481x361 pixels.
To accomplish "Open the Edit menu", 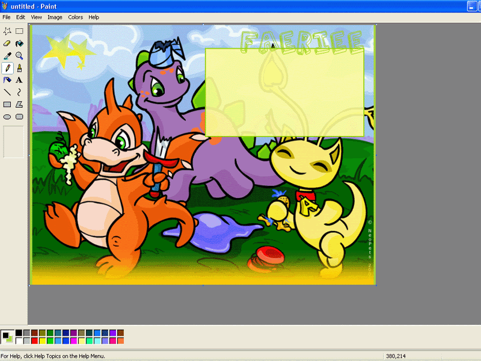I will (20, 17).
